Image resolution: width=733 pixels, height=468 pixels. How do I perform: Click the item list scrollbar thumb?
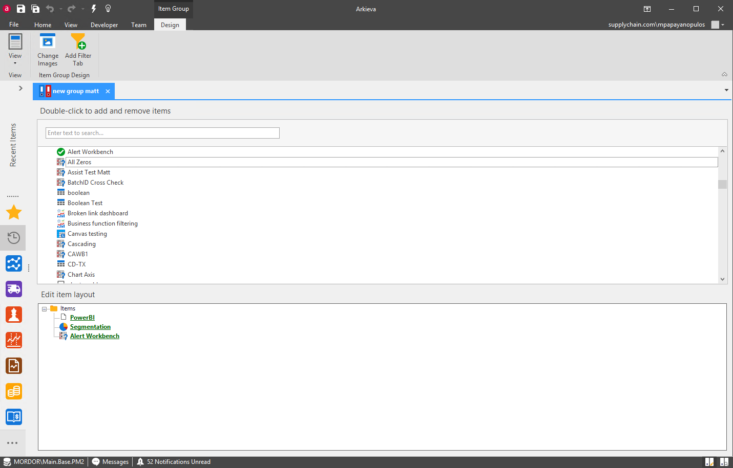(x=722, y=184)
